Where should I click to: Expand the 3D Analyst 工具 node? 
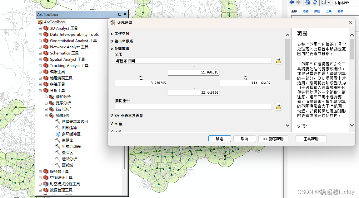(x=40, y=28)
